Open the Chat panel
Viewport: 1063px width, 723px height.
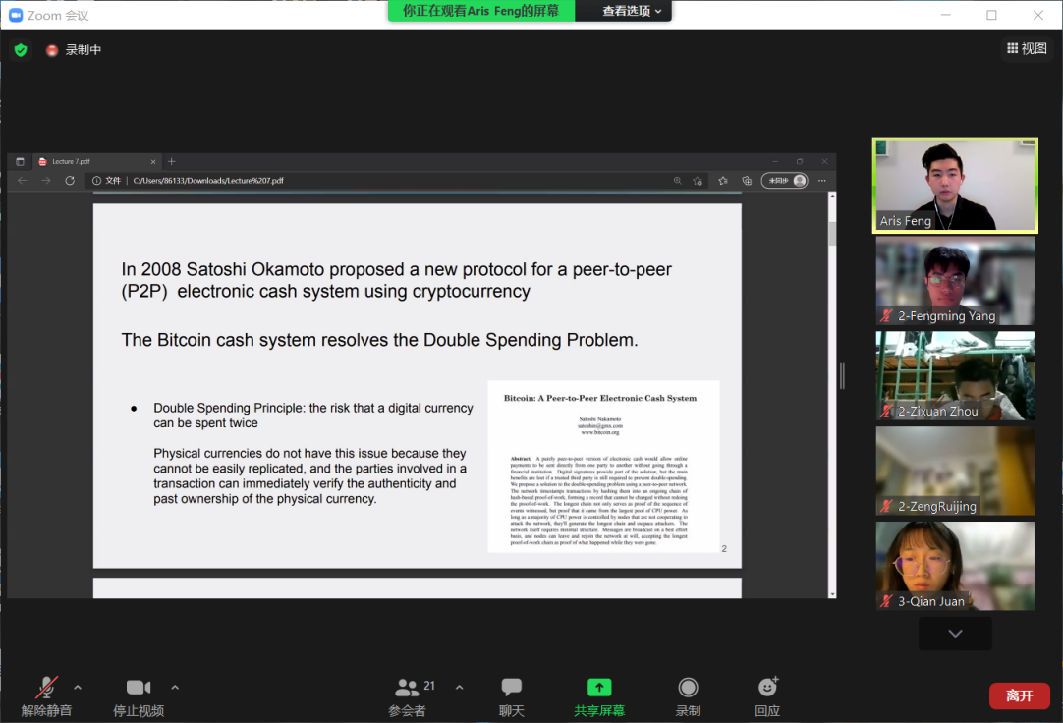(511, 688)
